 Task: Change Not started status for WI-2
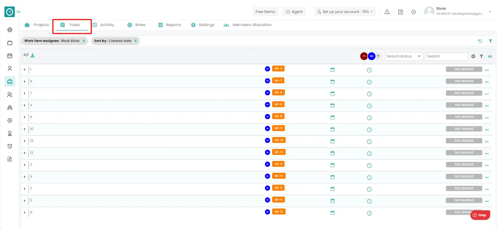coord(464,69)
